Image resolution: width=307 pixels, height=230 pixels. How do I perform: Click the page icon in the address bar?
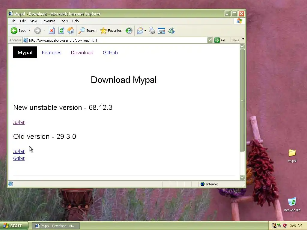click(x=26, y=40)
